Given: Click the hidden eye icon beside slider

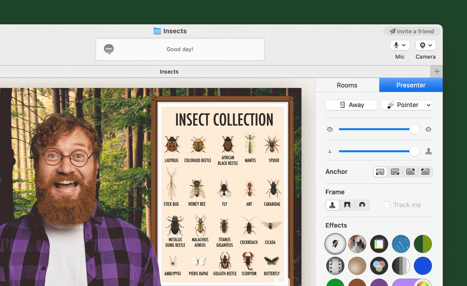Looking at the screenshot, I should tap(330, 129).
